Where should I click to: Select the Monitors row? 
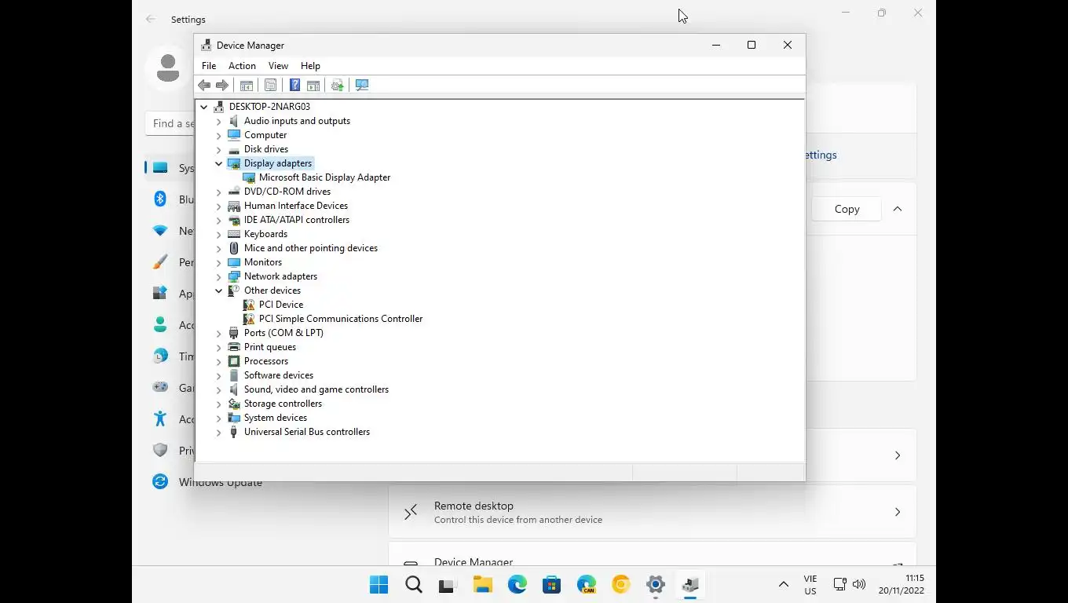pos(262,262)
